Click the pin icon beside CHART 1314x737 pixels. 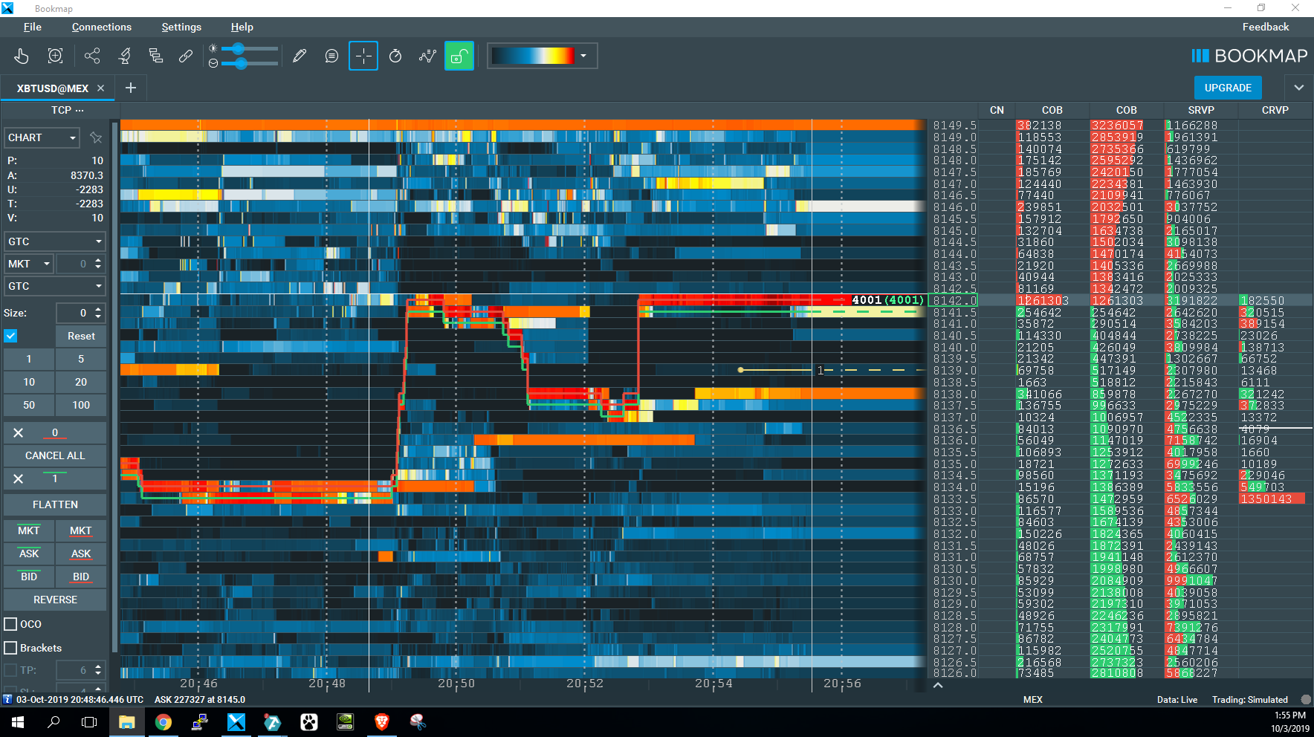click(96, 137)
